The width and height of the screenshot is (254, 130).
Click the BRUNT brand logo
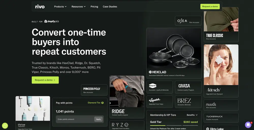click(x=153, y=86)
